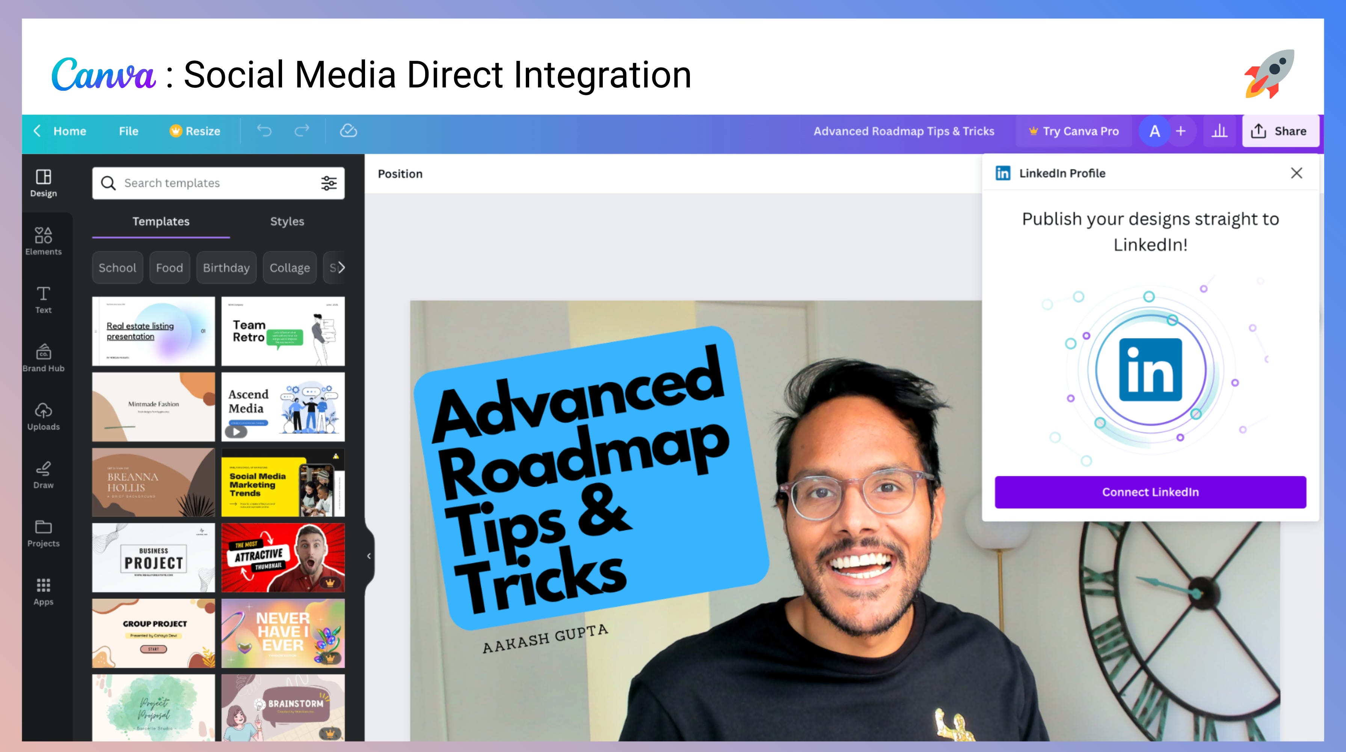Click in the Search templates field

coord(219,183)
